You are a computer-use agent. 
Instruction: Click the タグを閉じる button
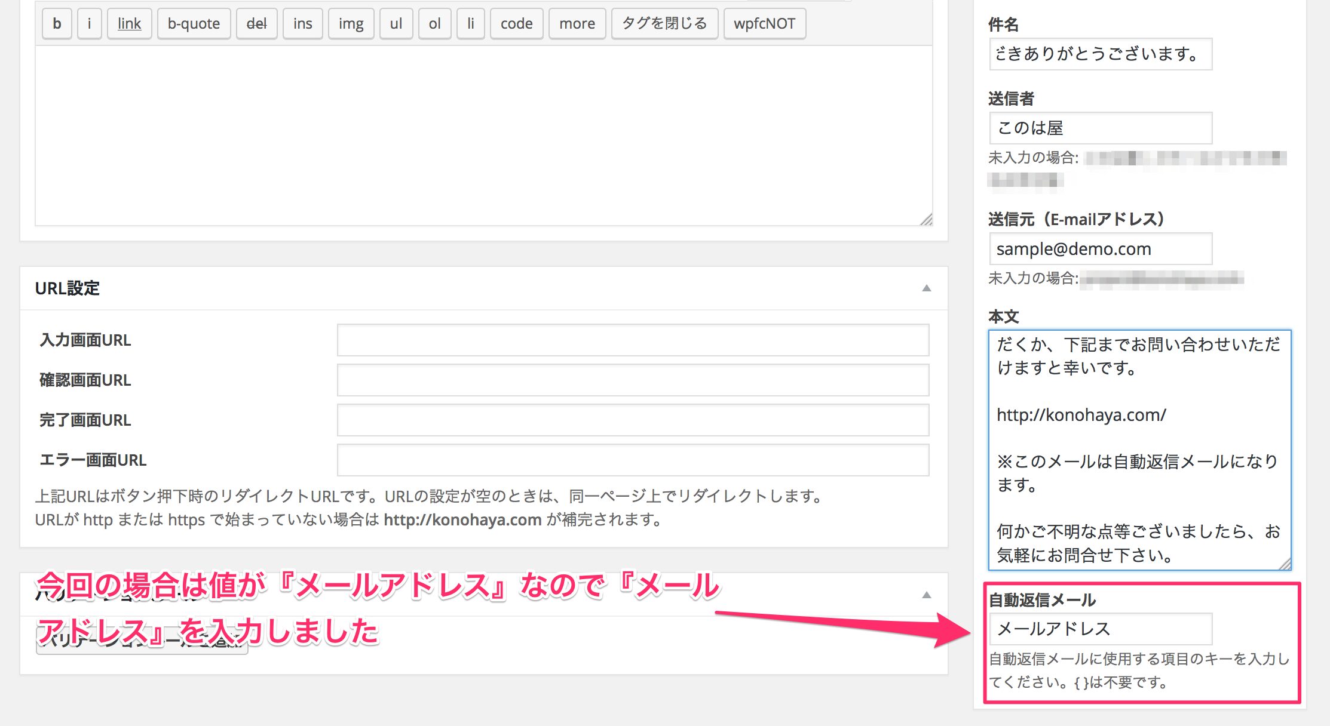[664, 23]
